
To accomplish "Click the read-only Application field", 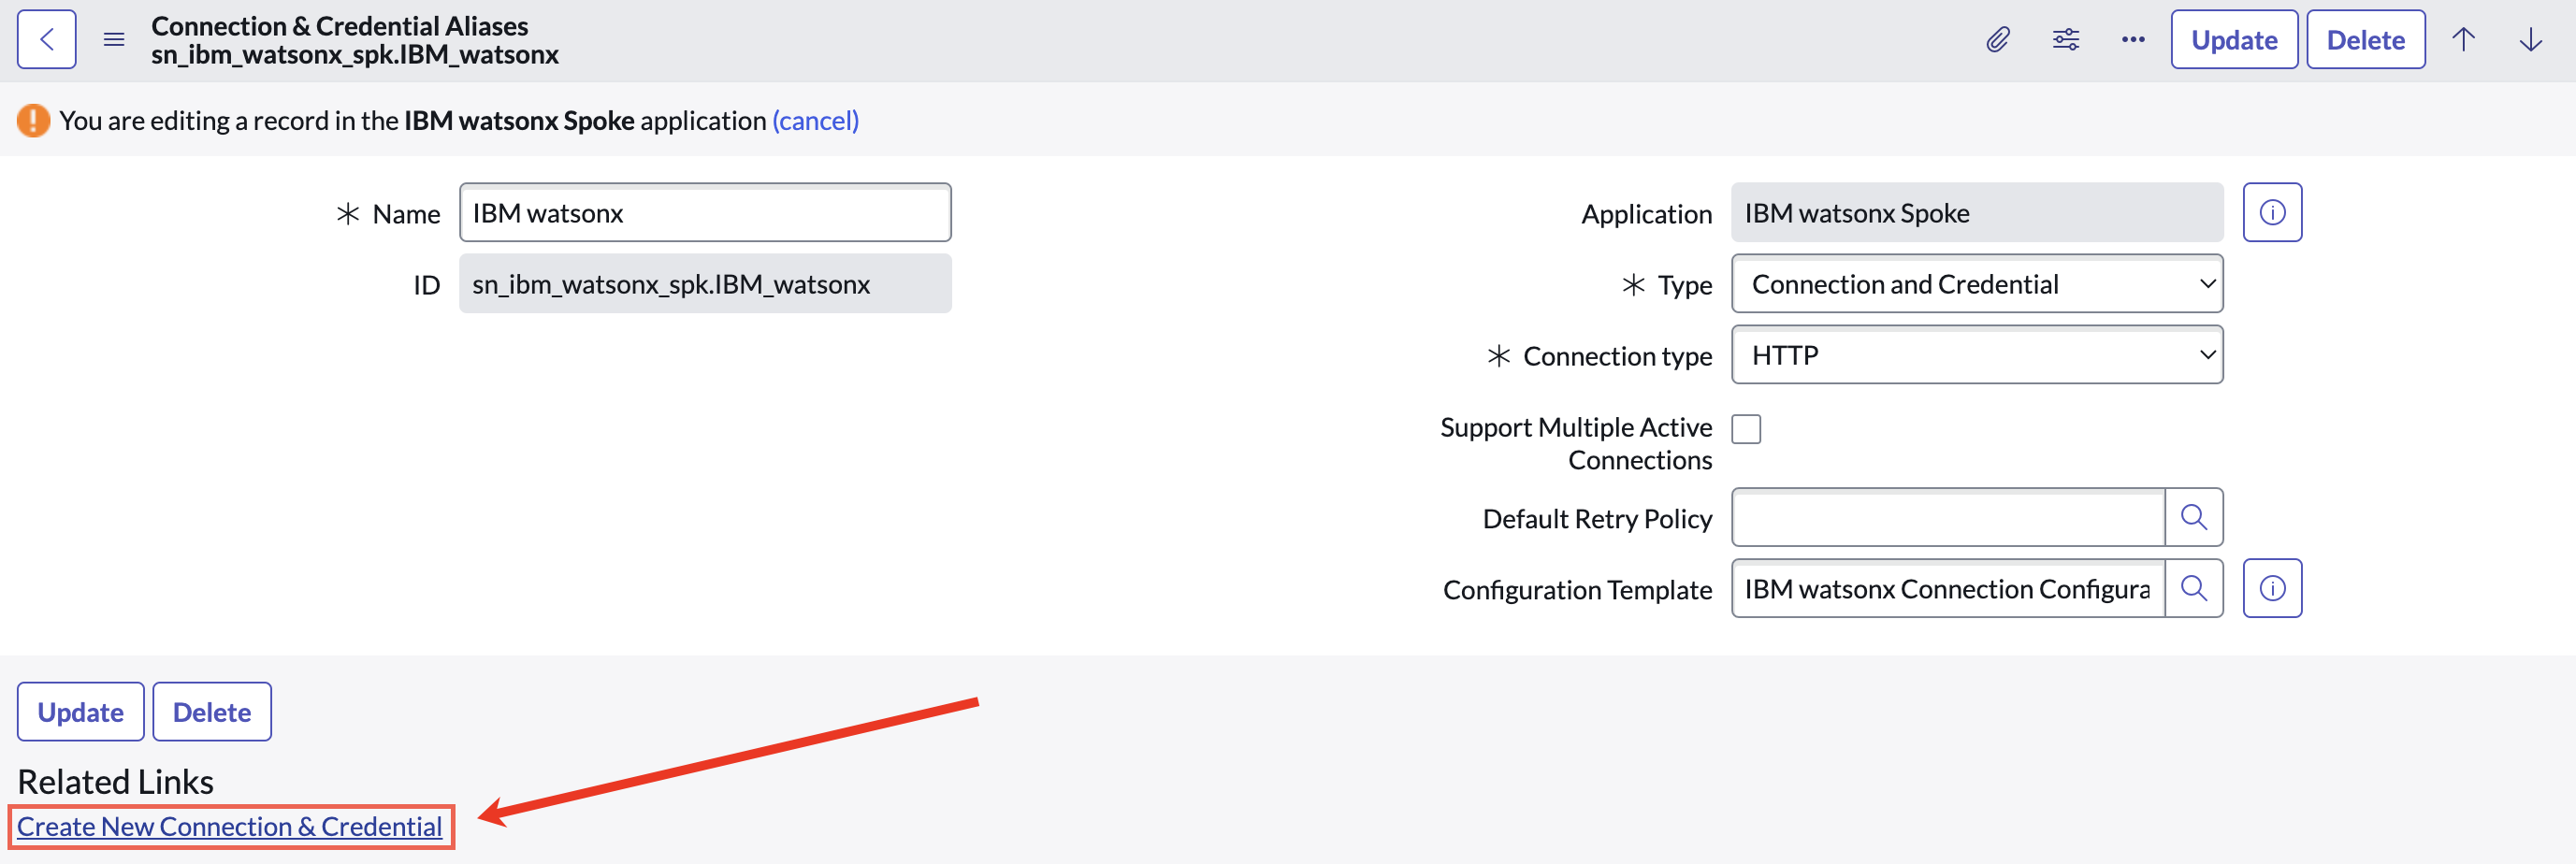I will [1977, 213].
